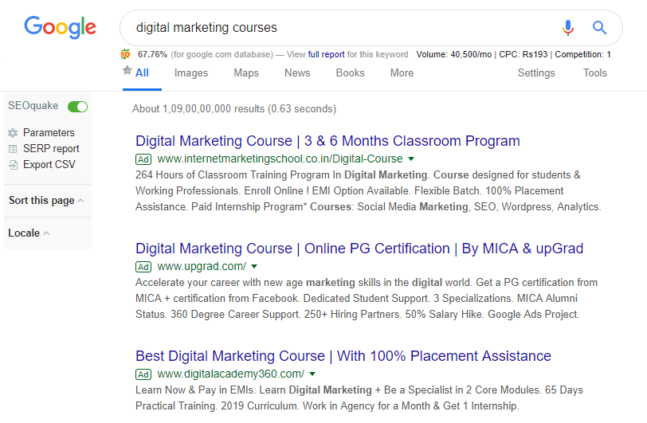The height and width of the screenshot is (423, 647).
Task: Start voice search with microphone icon
Action: point(568,28)
